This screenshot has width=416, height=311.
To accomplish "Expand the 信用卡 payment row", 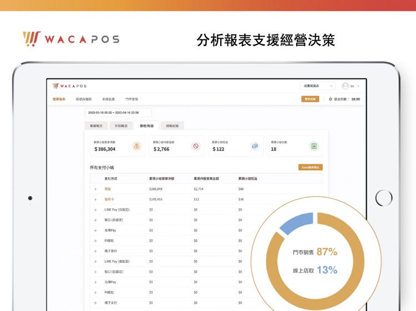I will [x=95, y=199].
